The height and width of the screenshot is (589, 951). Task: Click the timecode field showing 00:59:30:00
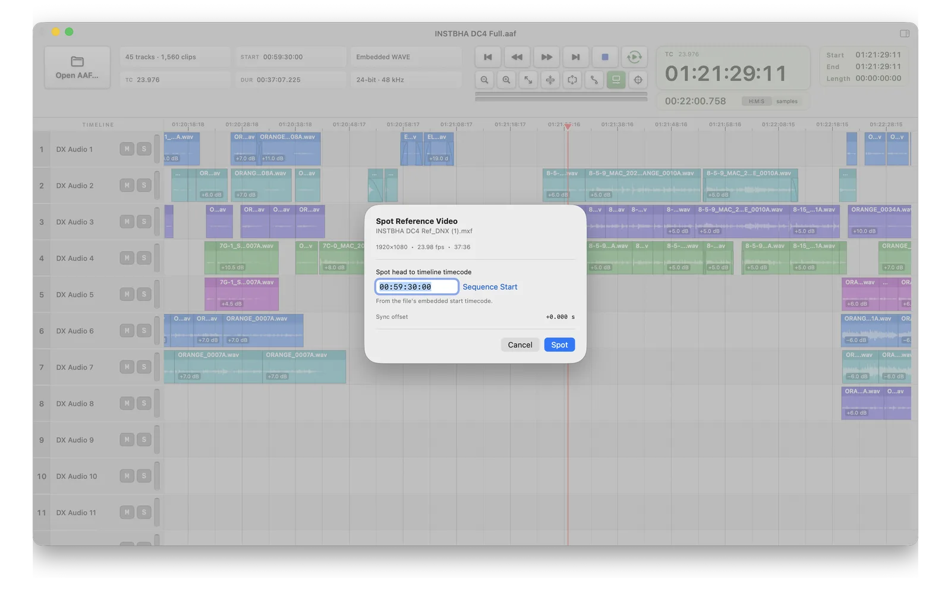(x=417, y=287)
